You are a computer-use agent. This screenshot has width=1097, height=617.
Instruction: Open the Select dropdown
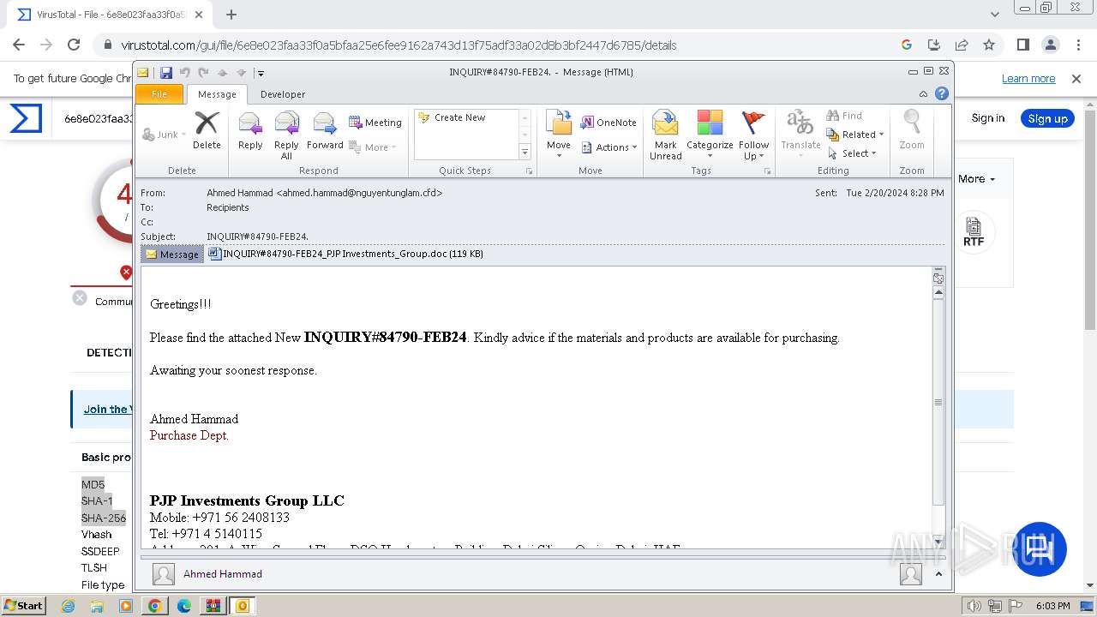point(853,153)
